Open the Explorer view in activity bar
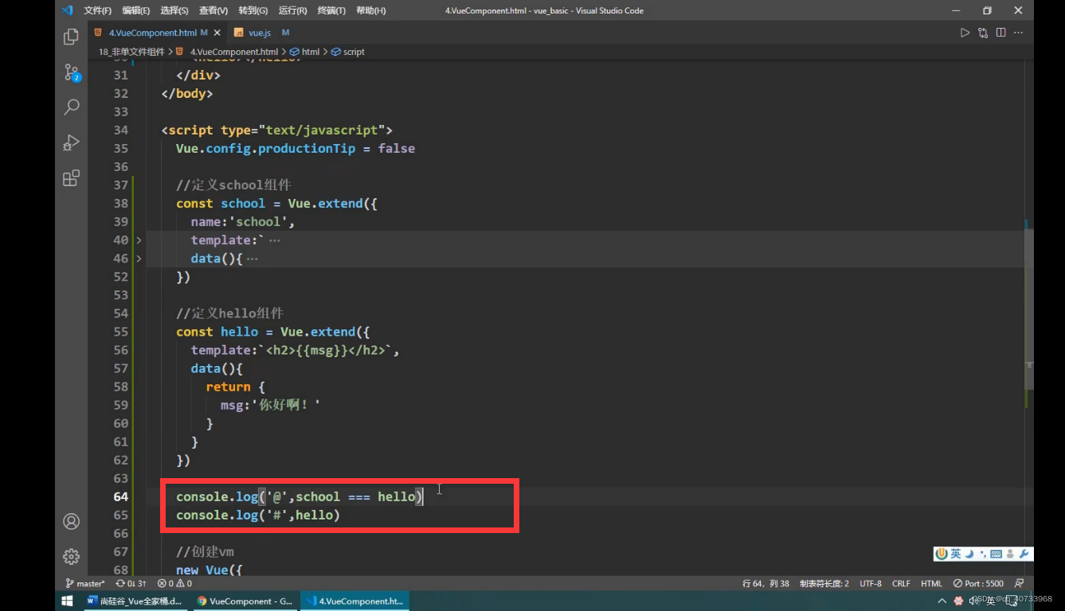The image size is (1065, 611). [71, 37]
